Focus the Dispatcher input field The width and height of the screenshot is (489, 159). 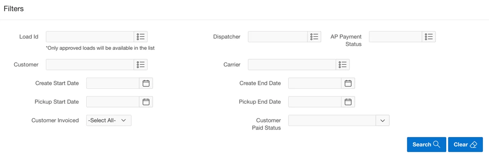click(x=278, y=37)
